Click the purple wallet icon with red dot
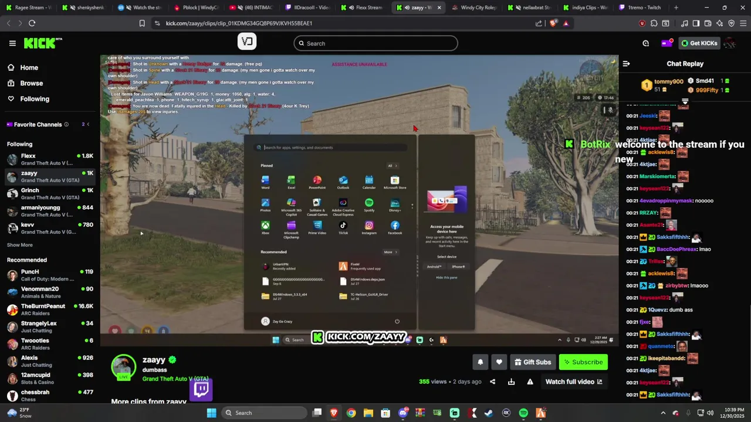 [667, 43]
